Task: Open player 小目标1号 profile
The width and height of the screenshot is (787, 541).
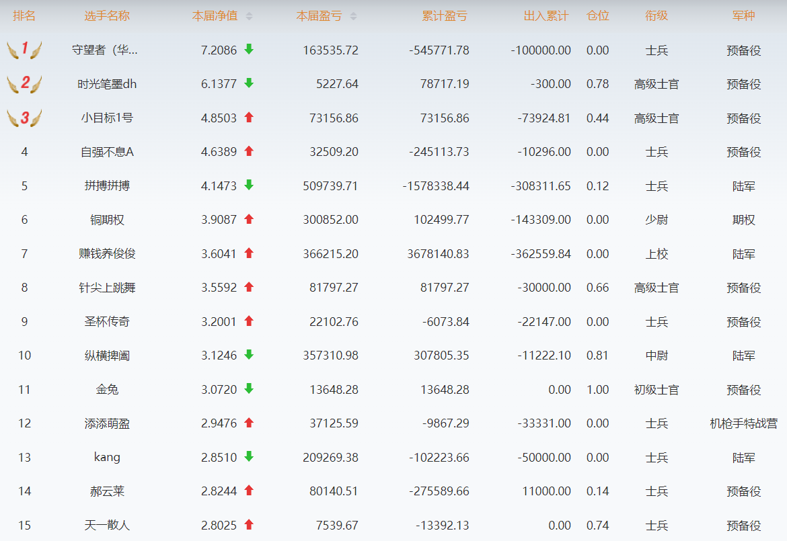Action: pos(107,118)
